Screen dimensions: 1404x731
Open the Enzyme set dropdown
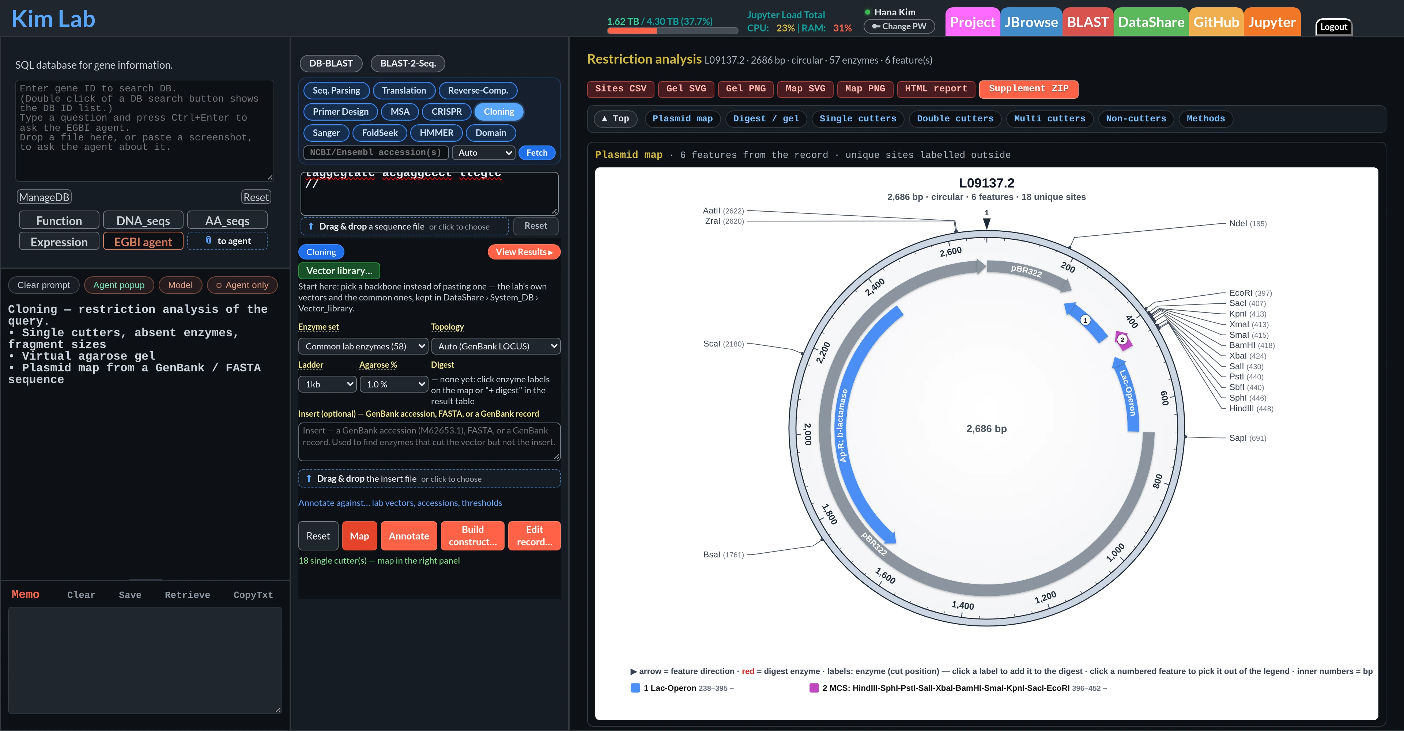click(x=363, y=346)
